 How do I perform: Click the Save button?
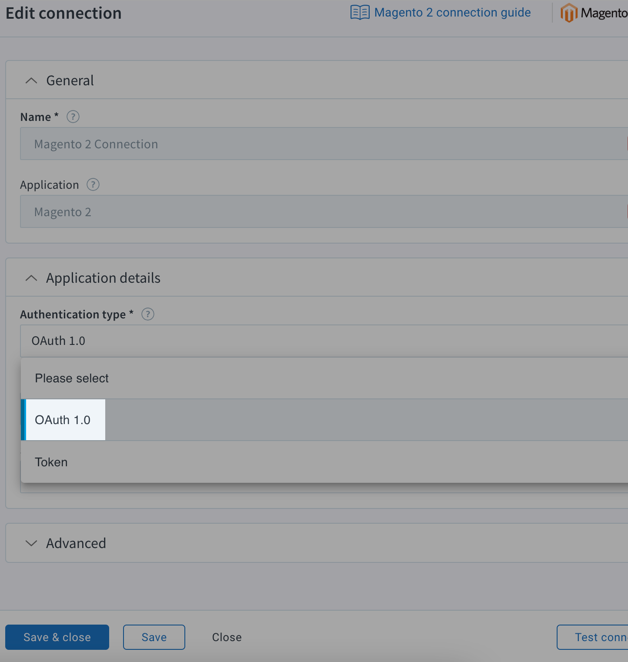(x=154, y=637)
